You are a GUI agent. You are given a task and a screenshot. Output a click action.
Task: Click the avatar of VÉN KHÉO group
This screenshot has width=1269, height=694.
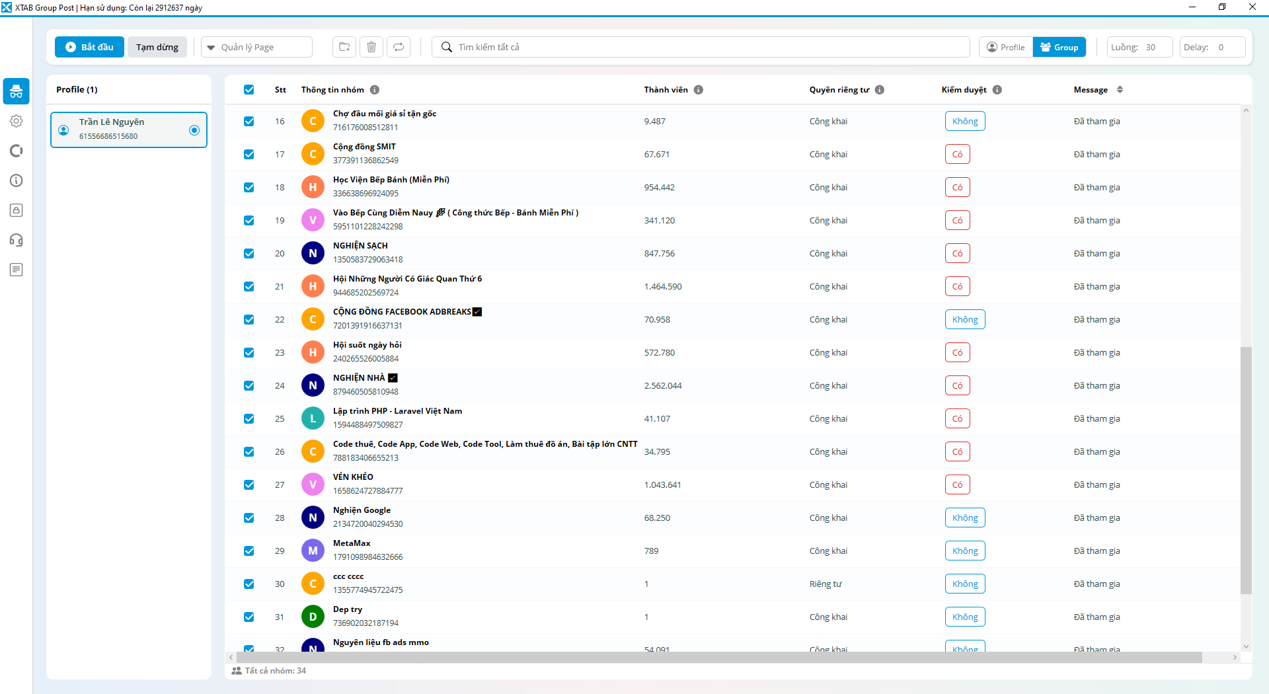(x=313, y=484)
